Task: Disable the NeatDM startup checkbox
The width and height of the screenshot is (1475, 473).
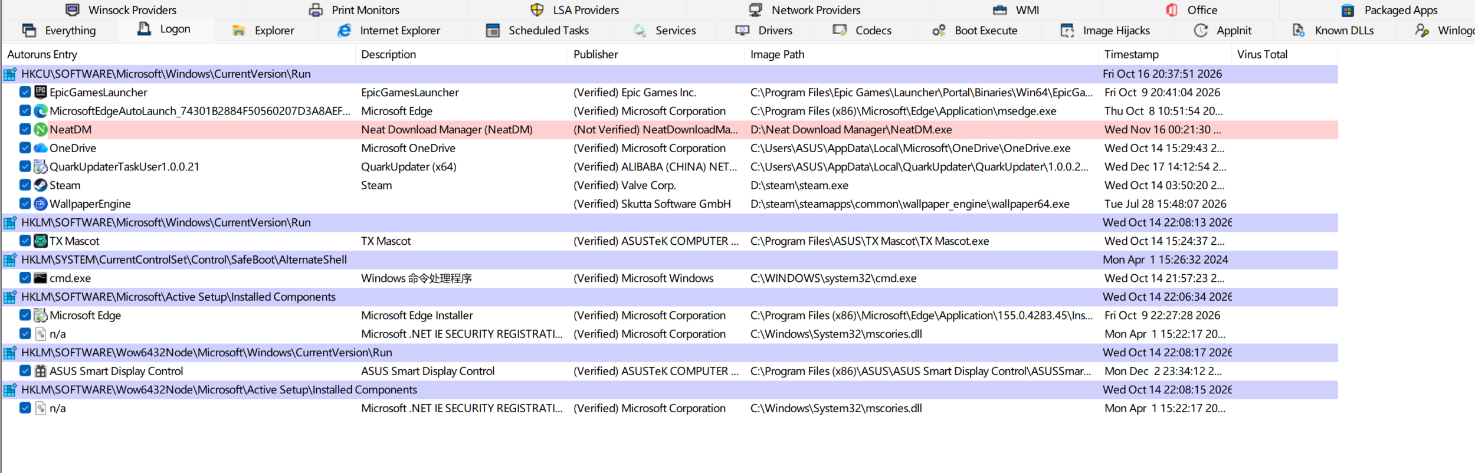Action: (25, 129)
